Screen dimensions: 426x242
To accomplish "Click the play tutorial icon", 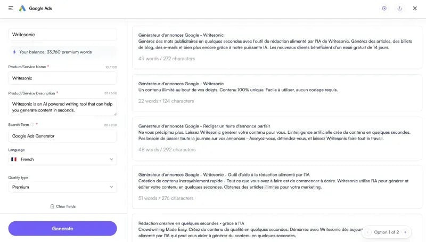I will (x=384, y=9).
